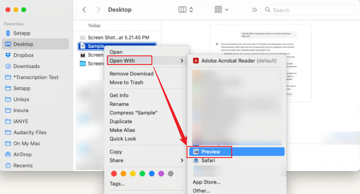The height and width of the screenshot is (194, 360).
Task: Open AirDrop from the sidebar
Action: (23, 154)
